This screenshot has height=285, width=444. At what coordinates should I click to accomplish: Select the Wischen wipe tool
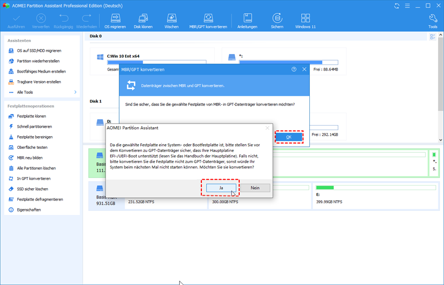pos(172,21)
